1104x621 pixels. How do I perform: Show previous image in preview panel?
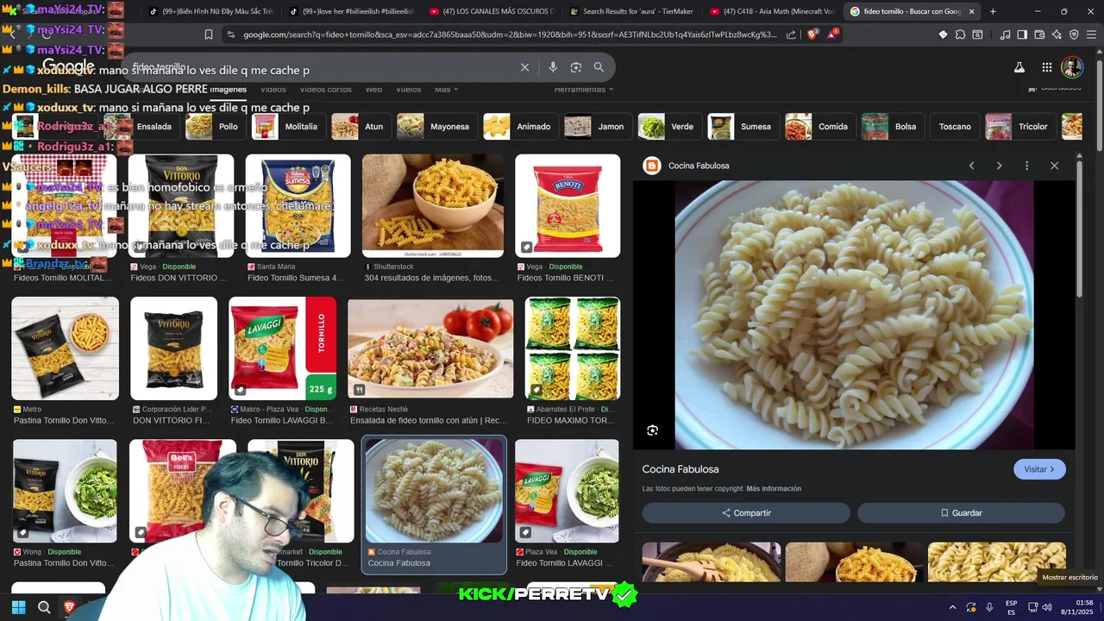[x=971, y=166]
